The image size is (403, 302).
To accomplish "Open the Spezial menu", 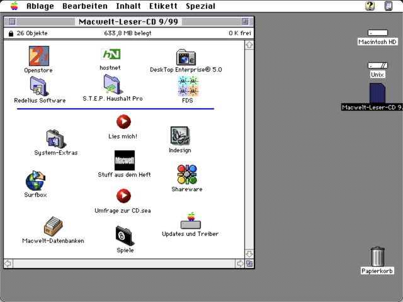I will 200,6.
